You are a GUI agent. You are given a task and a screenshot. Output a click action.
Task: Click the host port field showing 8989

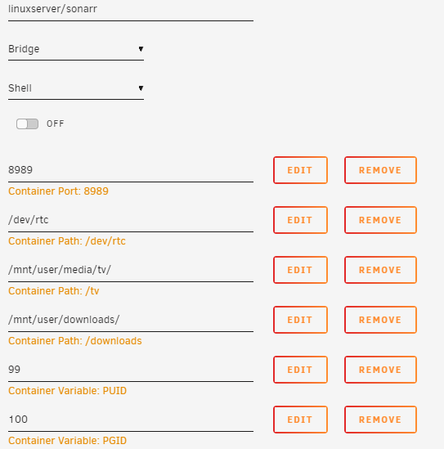[131, 170]
